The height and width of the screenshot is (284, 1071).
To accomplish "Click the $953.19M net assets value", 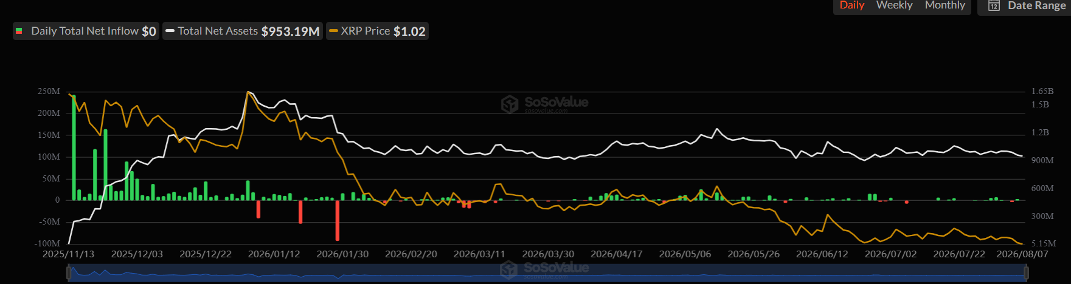I will point(290,32).
